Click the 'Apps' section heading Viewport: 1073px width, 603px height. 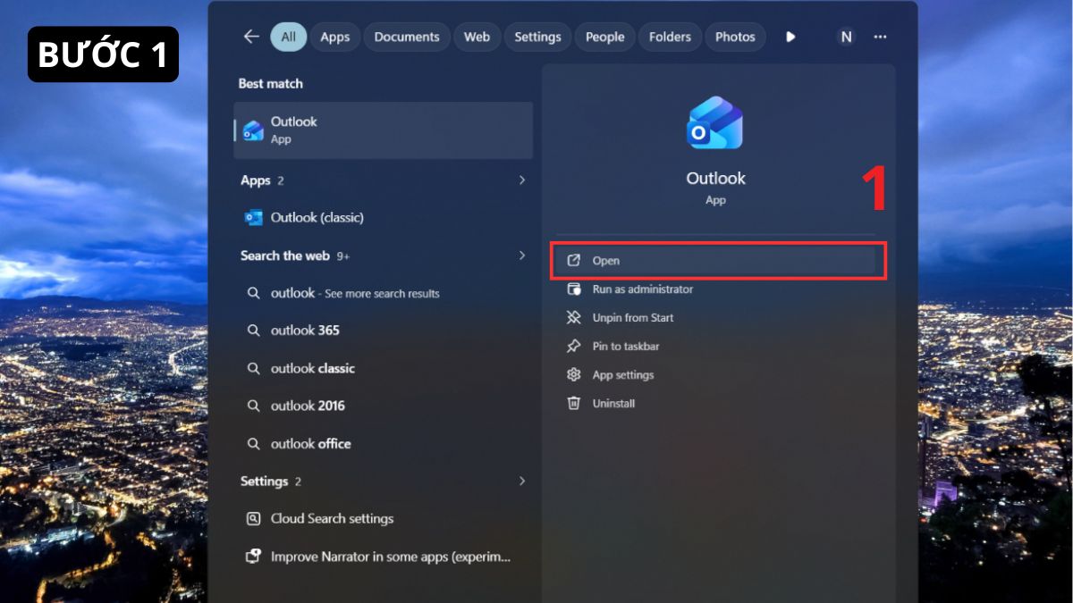[256, 180]
